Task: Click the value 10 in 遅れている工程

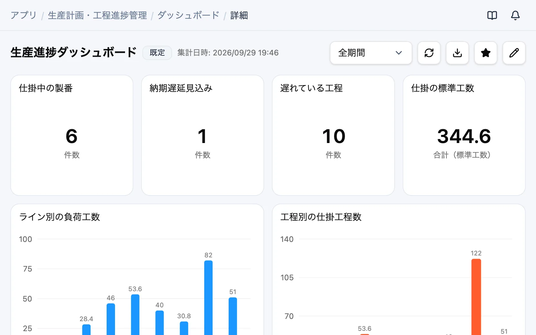Action: [x=334, y=136]
